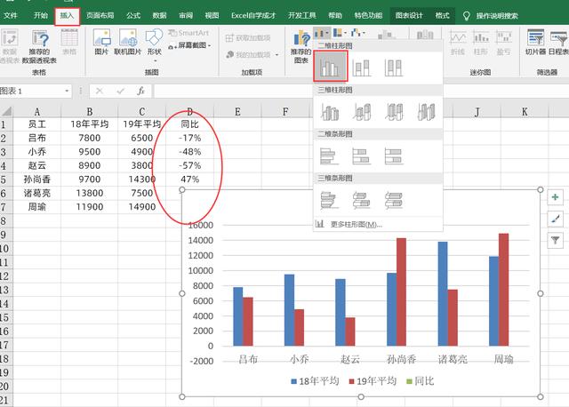Switch to the Page Layout tab
Image resolution: width=569 pixels, height=407 pixels.
coord(100,16)
